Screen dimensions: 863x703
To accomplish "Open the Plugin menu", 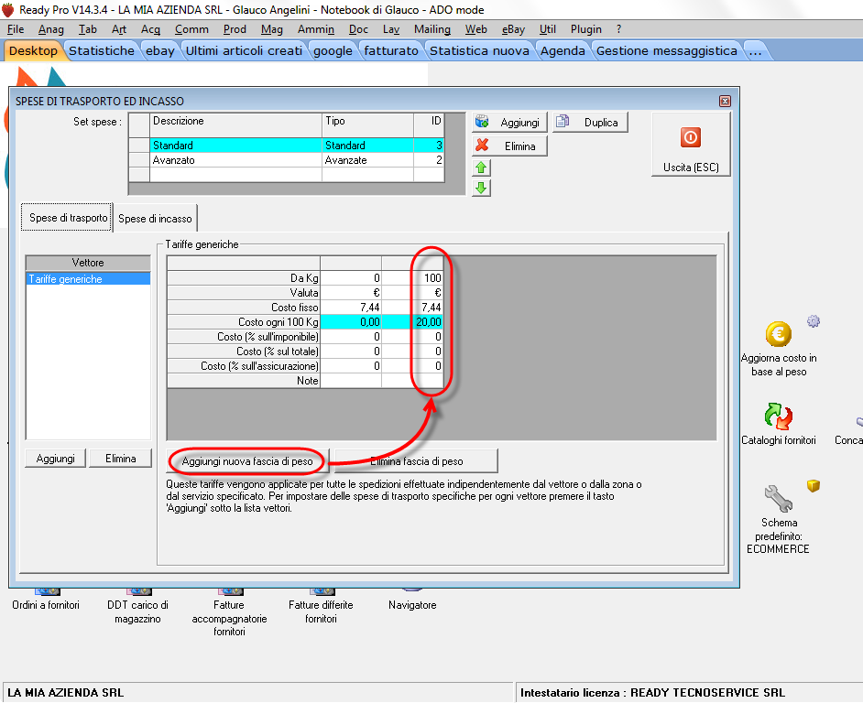I will tap(585, 29).
